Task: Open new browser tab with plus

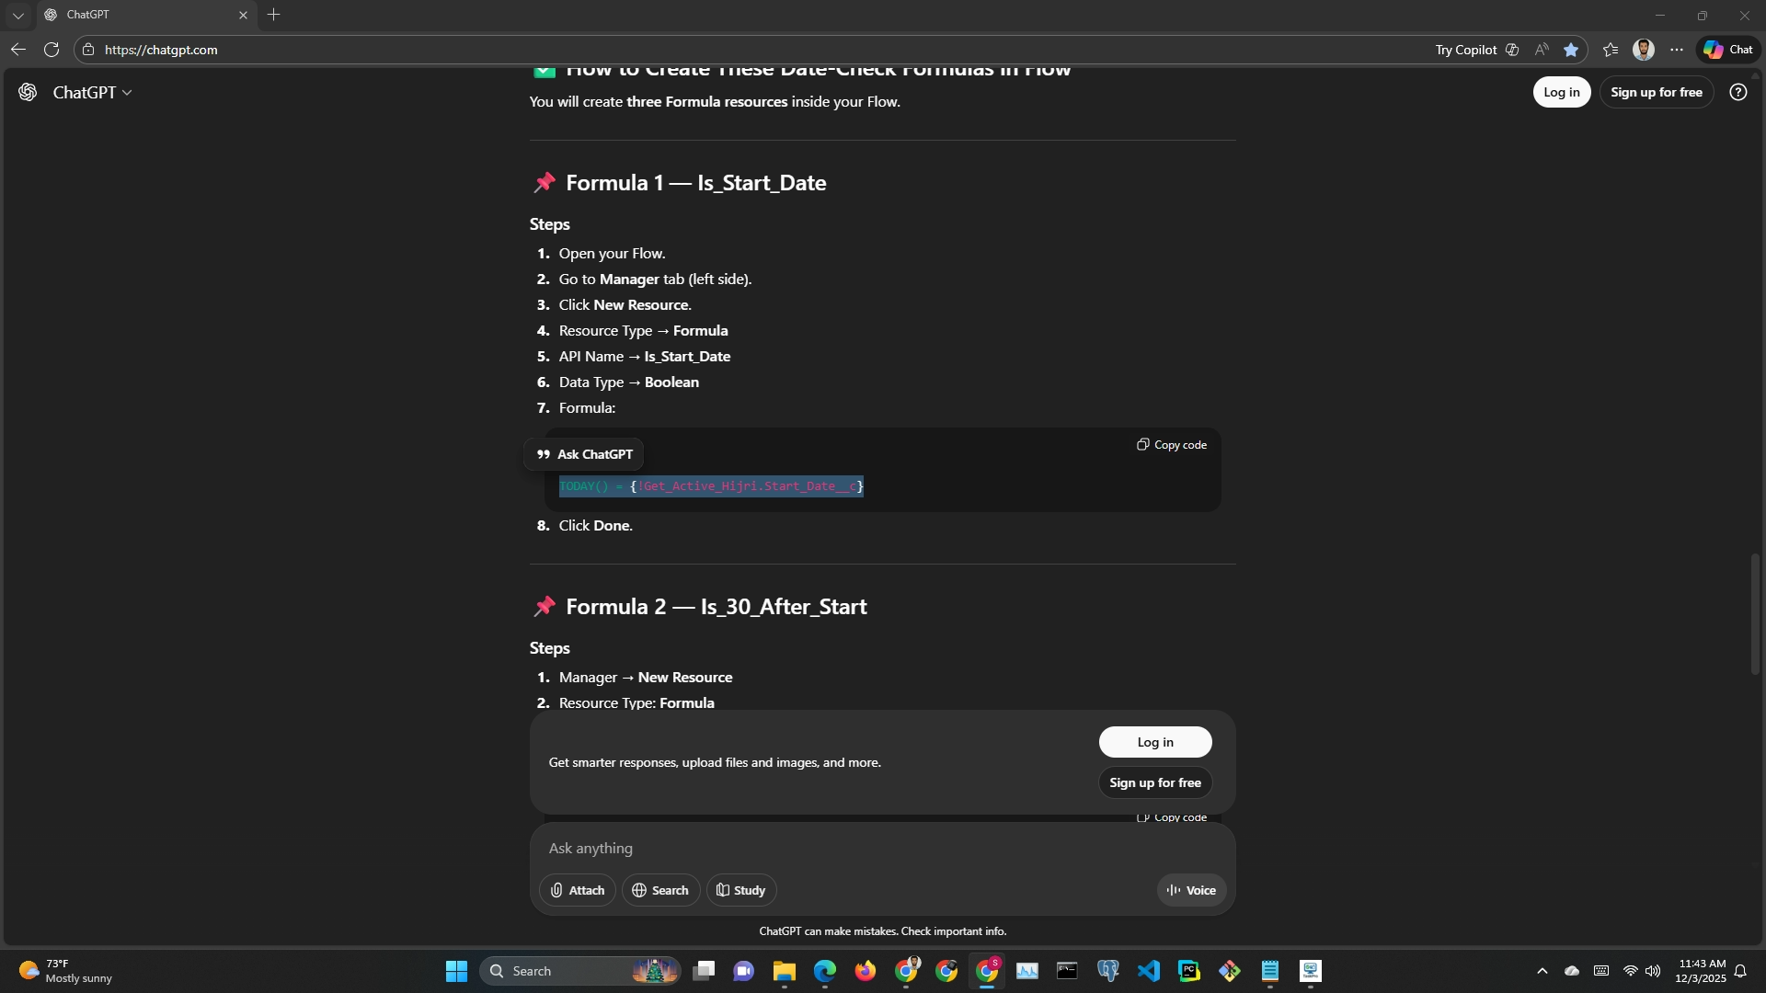Action: point(273,15)
